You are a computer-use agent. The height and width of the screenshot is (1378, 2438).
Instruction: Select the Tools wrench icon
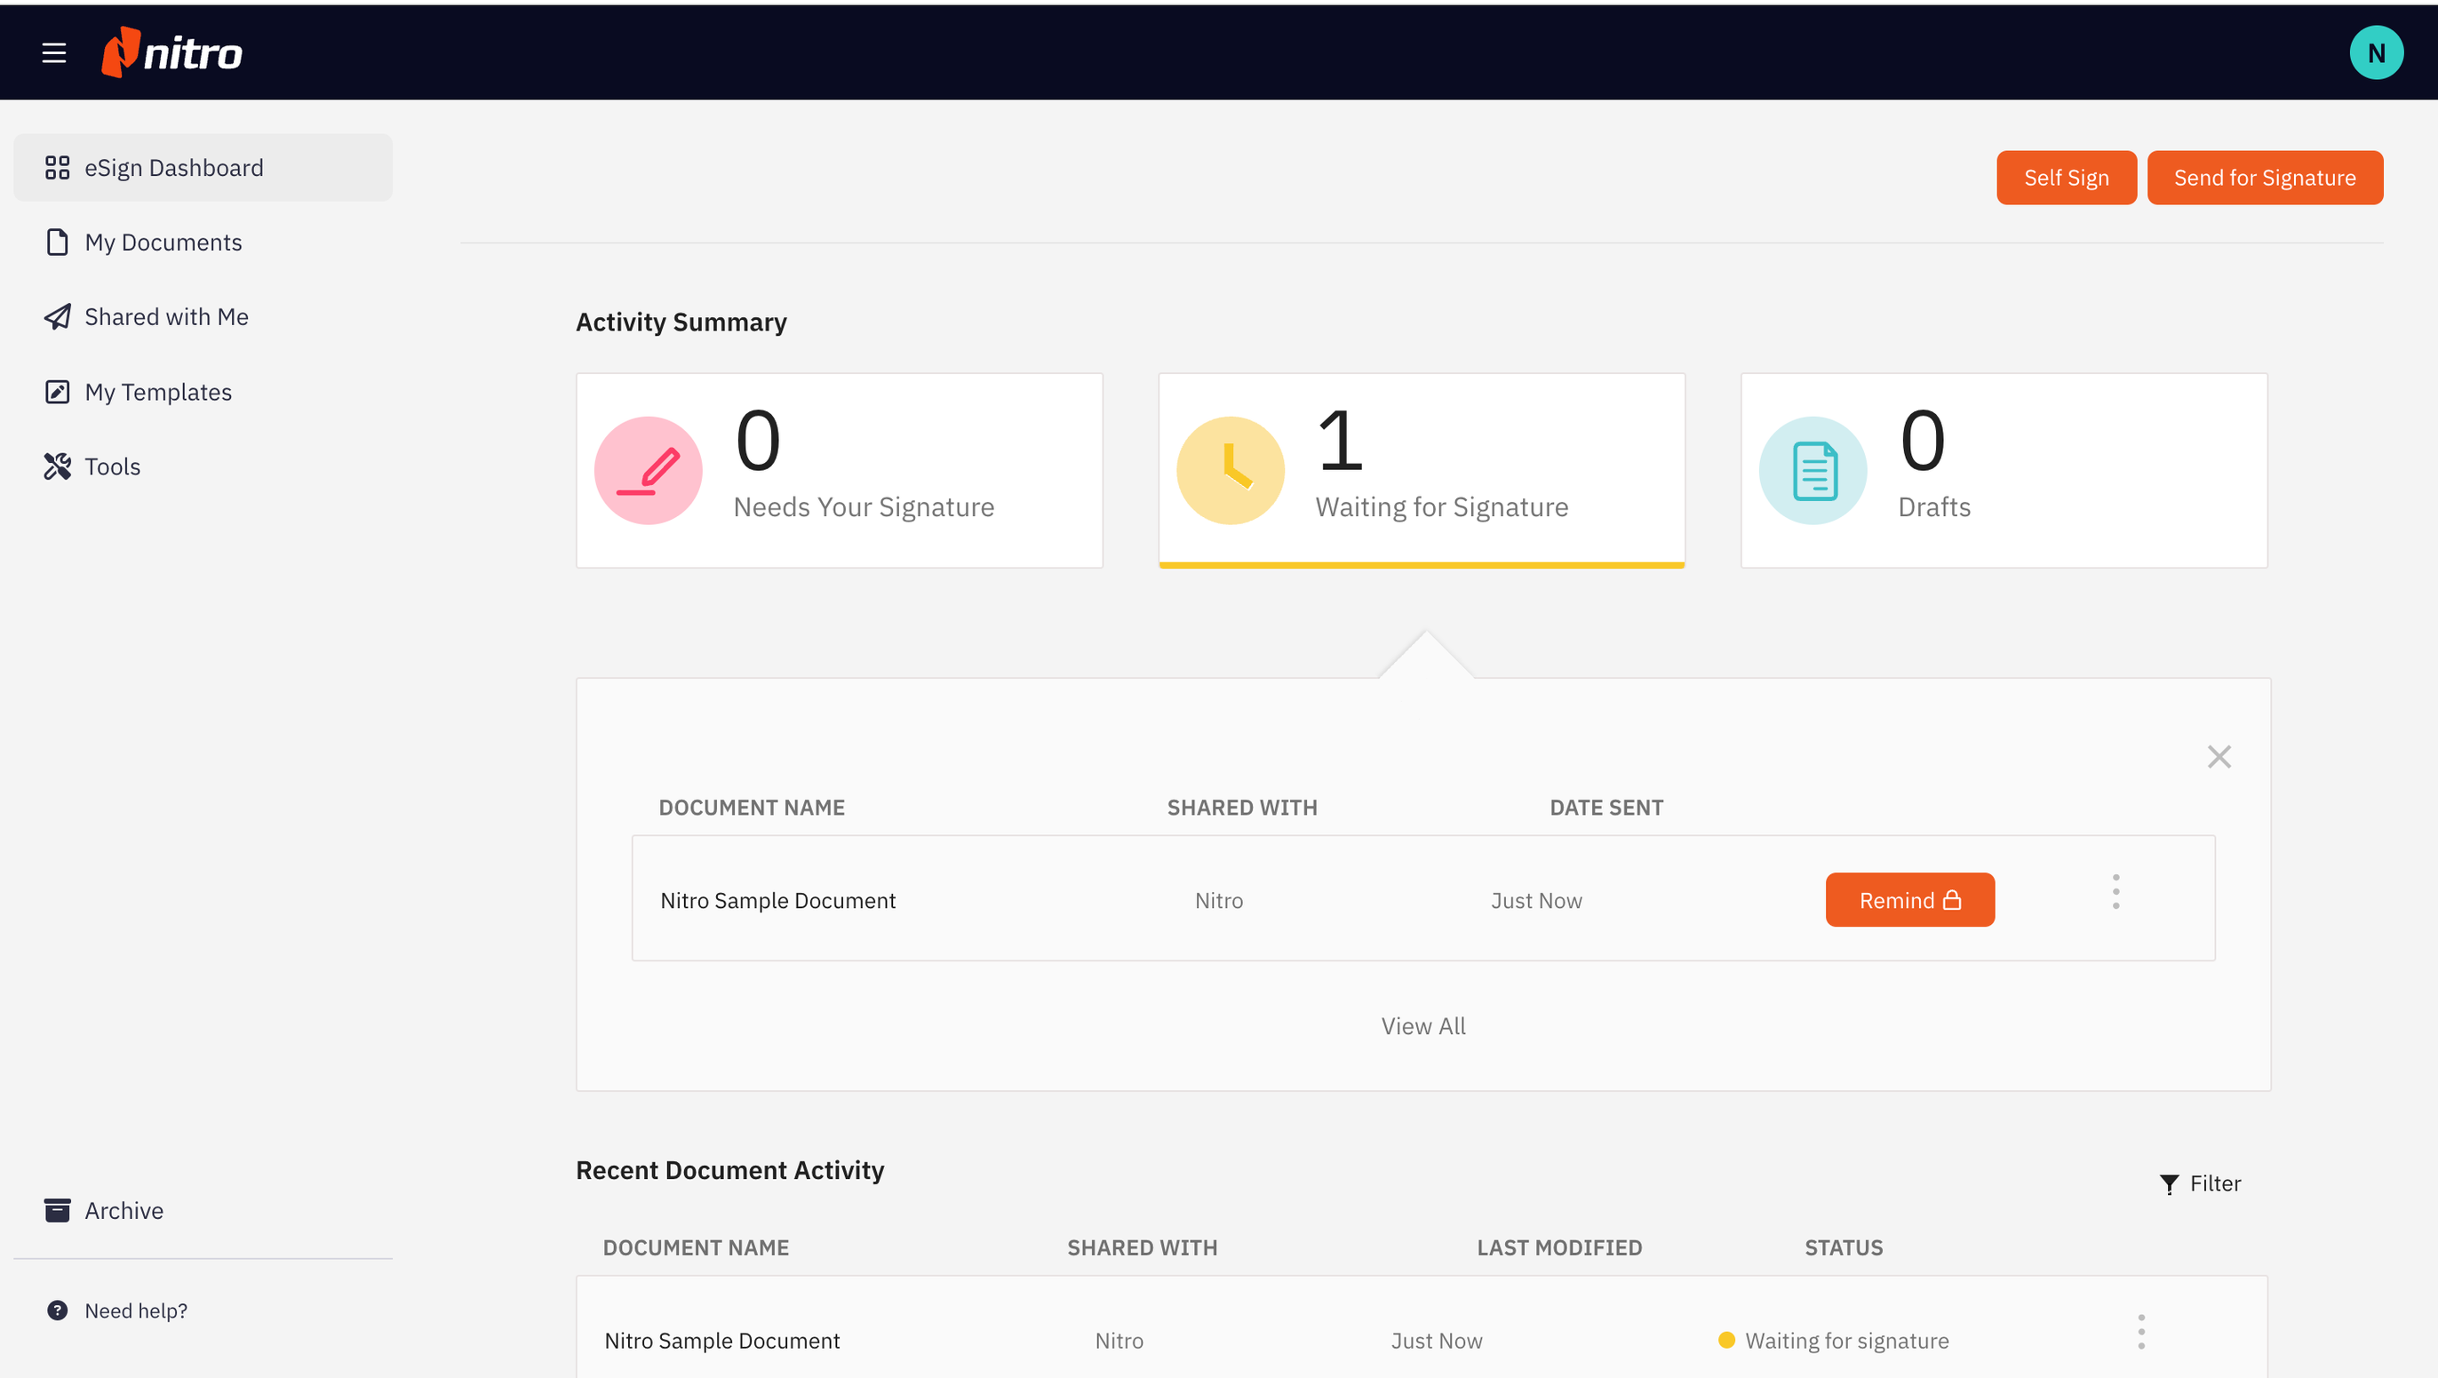58,466
